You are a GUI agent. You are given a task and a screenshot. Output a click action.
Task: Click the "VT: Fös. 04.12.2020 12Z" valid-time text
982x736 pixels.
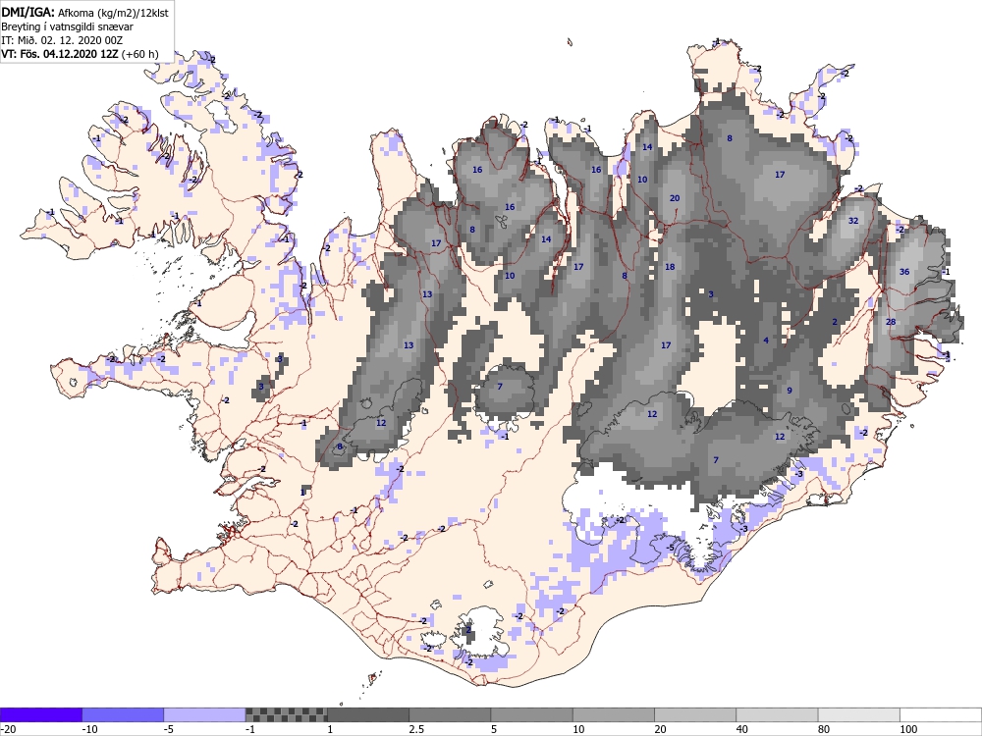pos(60,54)
